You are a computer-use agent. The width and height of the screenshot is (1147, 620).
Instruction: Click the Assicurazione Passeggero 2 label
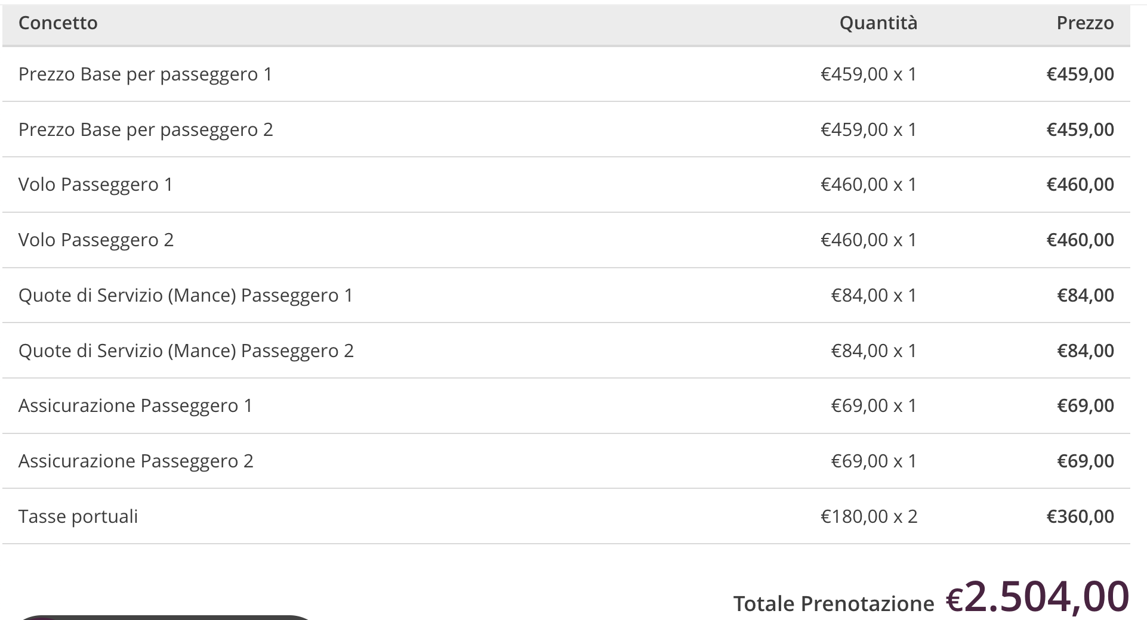click(x=136, y=461)
